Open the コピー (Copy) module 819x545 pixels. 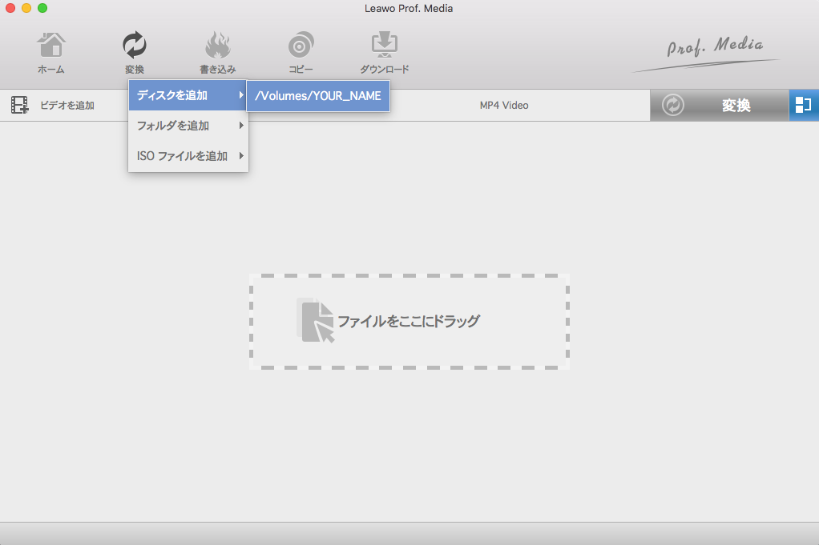(301, 53)
